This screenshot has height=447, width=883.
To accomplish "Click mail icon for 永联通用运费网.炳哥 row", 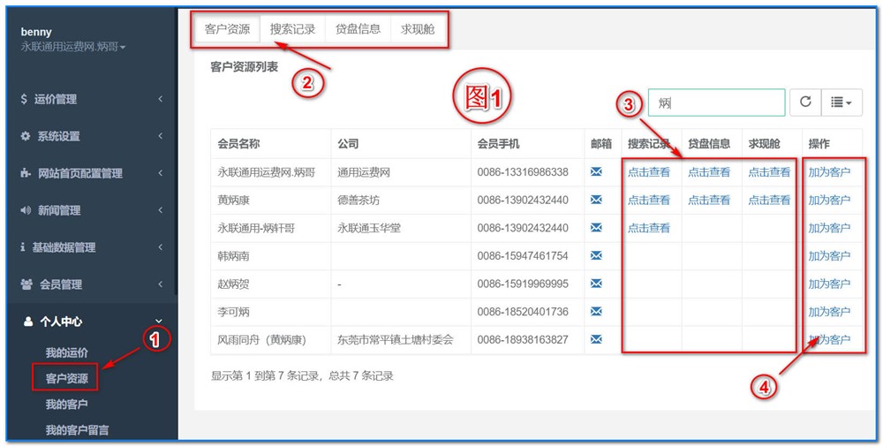I will (x=596, y=171).
